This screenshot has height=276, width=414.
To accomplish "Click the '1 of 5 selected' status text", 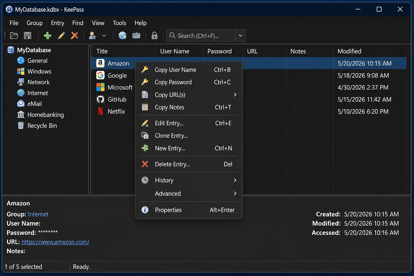I will pyautogui.click(x=23, y=267).
